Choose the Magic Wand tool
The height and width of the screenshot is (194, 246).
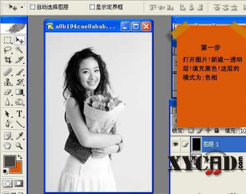(x=19, y=50)
